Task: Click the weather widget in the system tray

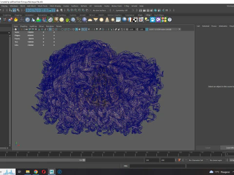Action: [x=220, y=172]
